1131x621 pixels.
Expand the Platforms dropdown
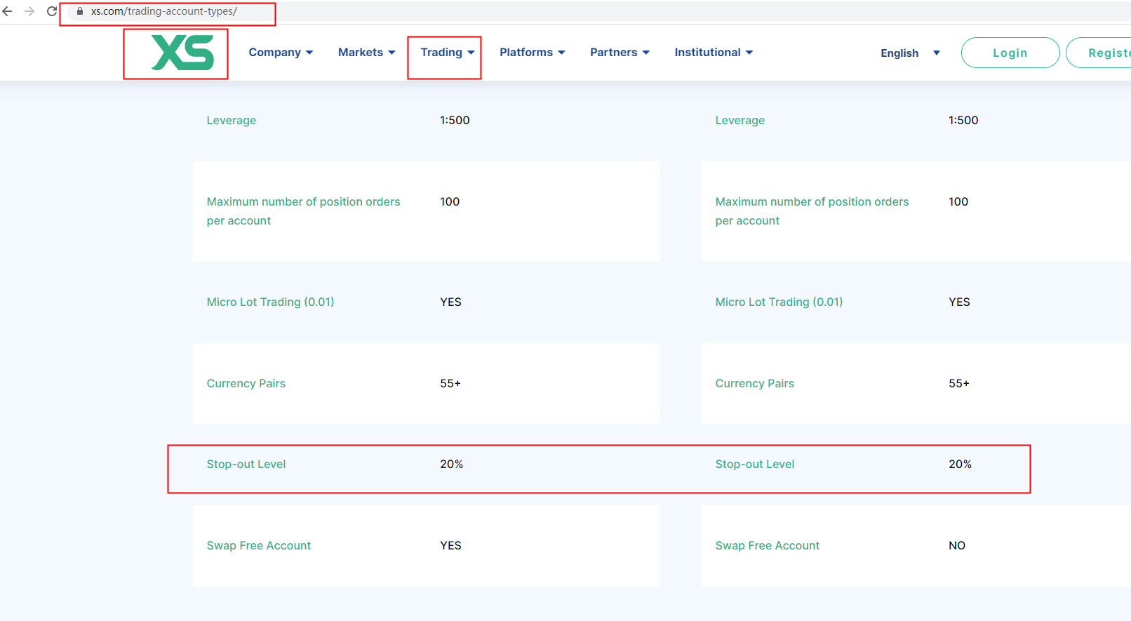point(532,53)
